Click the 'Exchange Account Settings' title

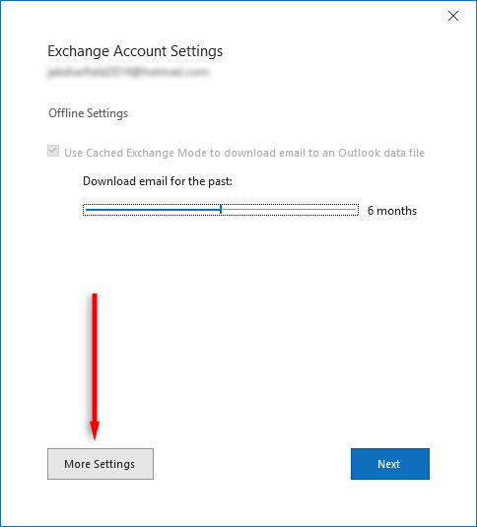(x=135, y=51)
